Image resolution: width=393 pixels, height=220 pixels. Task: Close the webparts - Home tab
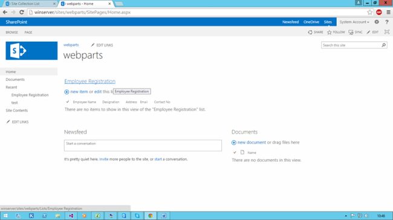(x=109, y=4)
